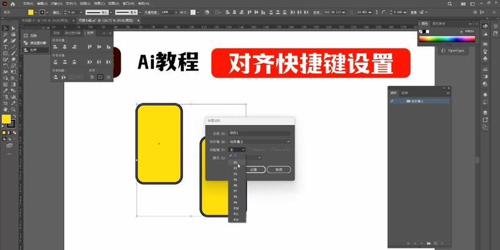Open the function key dropdown
This screenshot has width=500, height=250.
coord(237,149)
